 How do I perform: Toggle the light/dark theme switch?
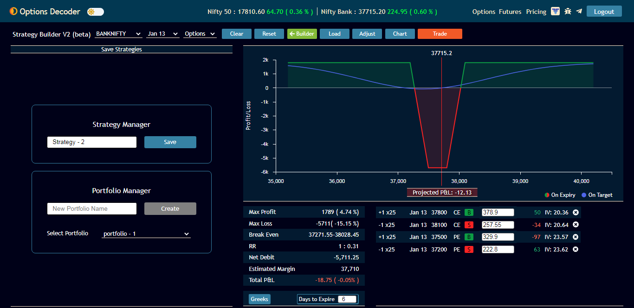[96, 12]
